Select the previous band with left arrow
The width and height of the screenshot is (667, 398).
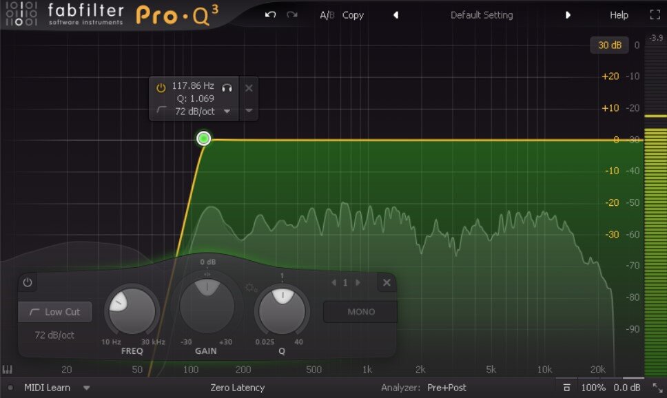tap(334, 282)
